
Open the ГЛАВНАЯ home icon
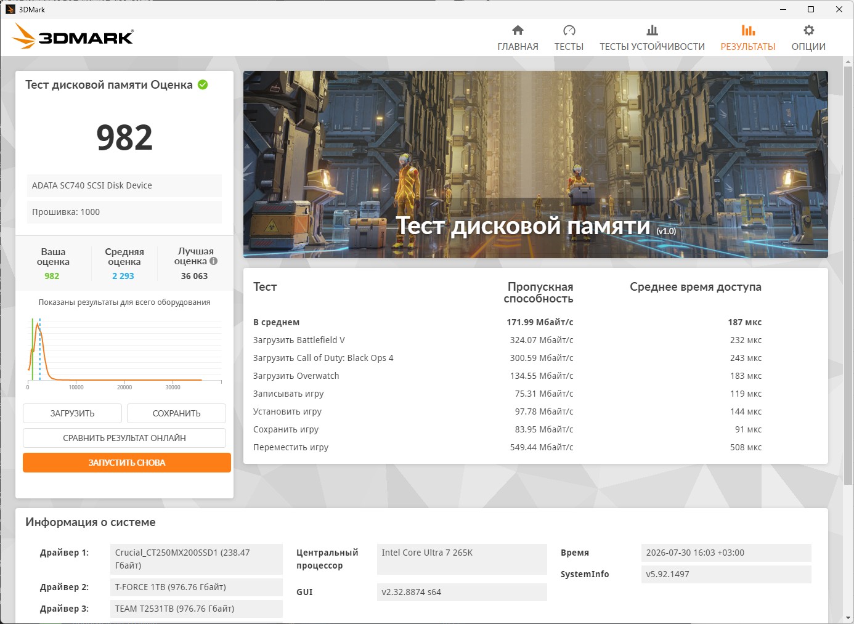(x=518, y=30)
